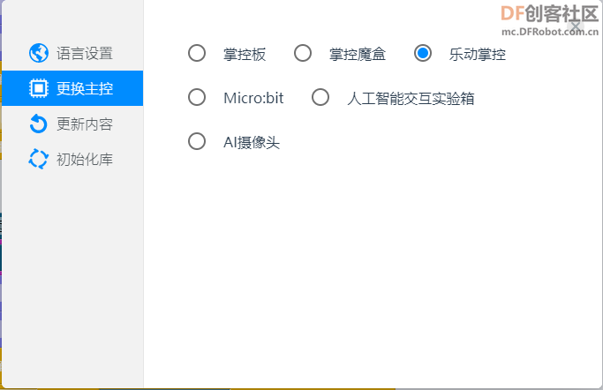Click the selected 乐动掌控 radio circle
Viewport: 603px width, 390px height.
[x=423, y=53]
